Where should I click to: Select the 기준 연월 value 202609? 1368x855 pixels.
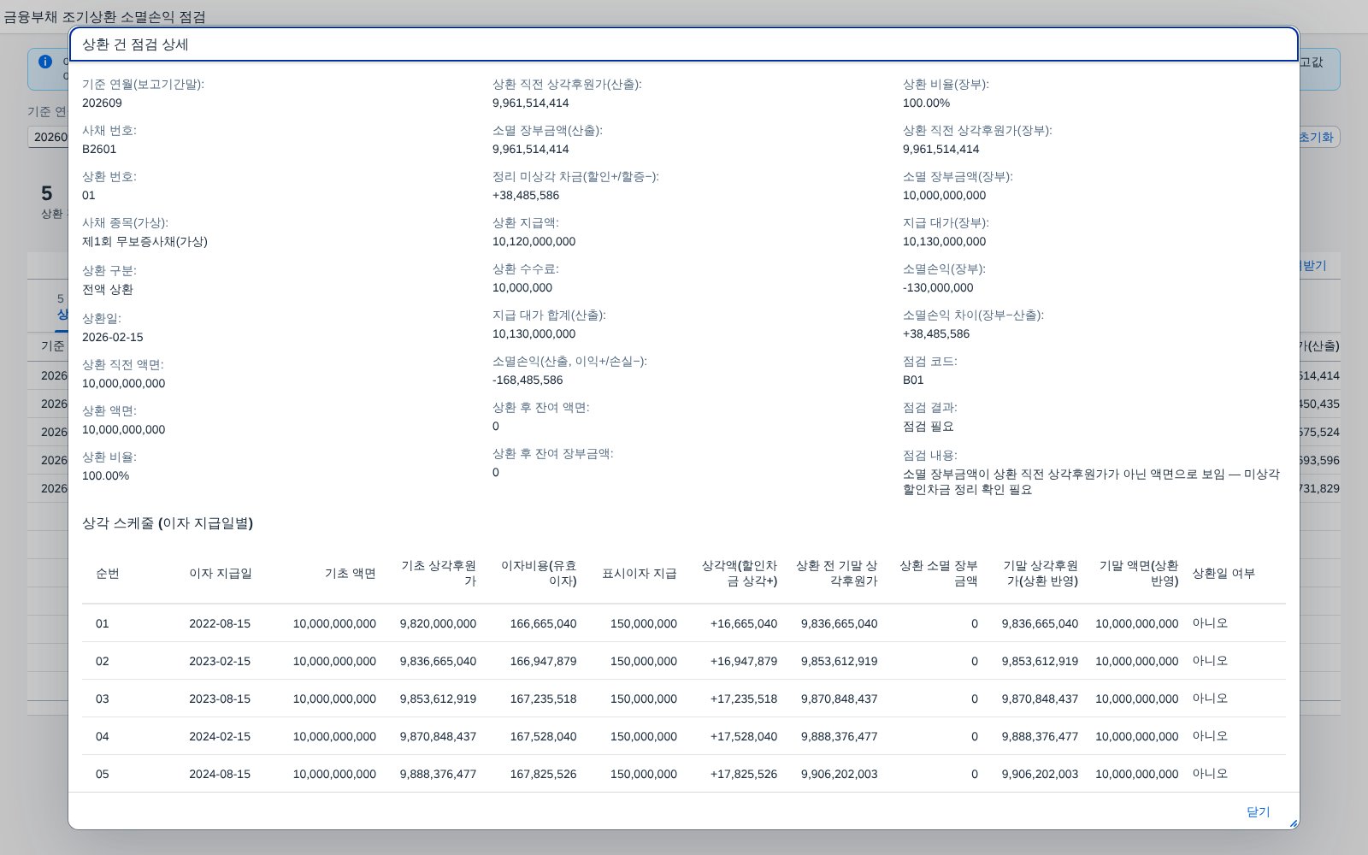click(102, 103)
